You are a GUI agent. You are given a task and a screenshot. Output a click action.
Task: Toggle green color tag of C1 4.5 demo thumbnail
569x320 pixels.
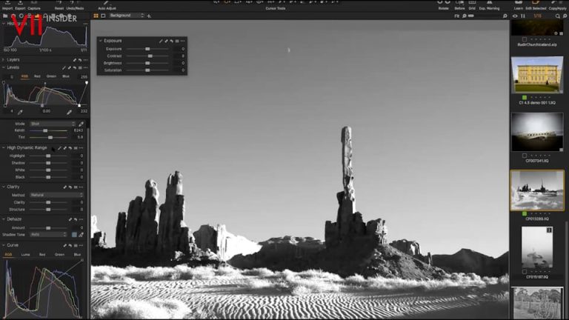[525, 97]
